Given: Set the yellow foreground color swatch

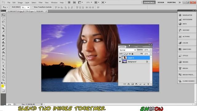Looking at the screenshot, I should click(2, 86).
